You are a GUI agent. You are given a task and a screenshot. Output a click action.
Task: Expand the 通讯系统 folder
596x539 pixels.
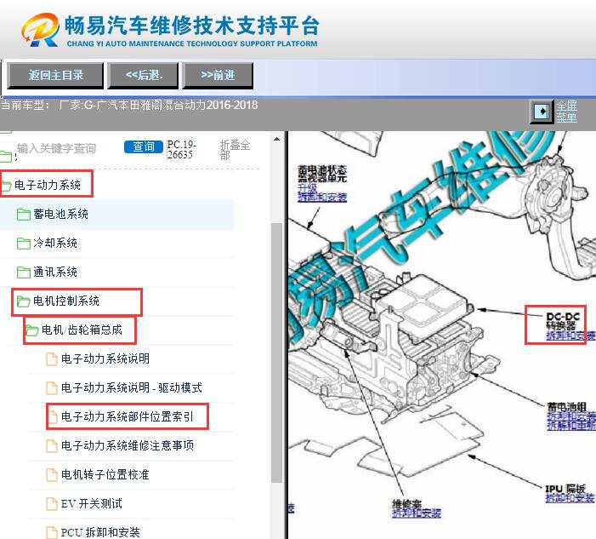coord(55,272)
